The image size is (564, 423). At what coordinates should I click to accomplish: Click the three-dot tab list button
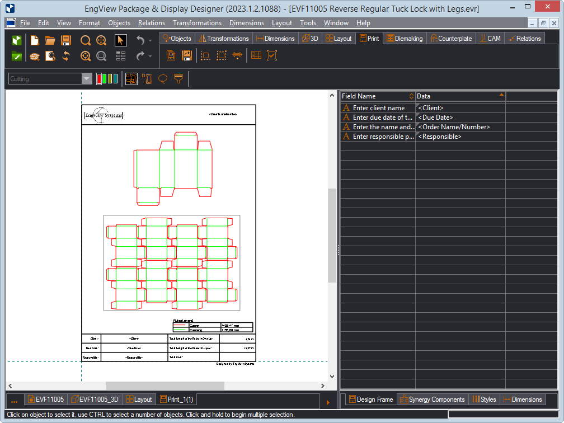tap(15, 402)
